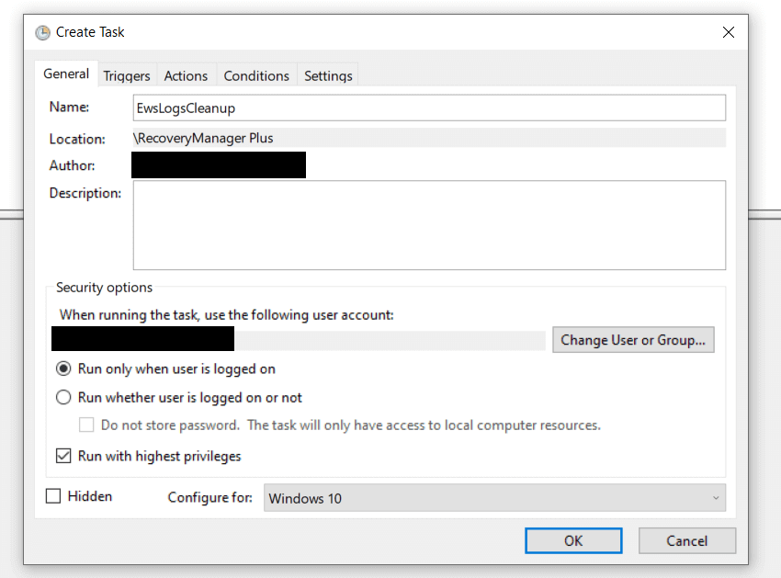Close the Create Task dialog

pos(729,31)
